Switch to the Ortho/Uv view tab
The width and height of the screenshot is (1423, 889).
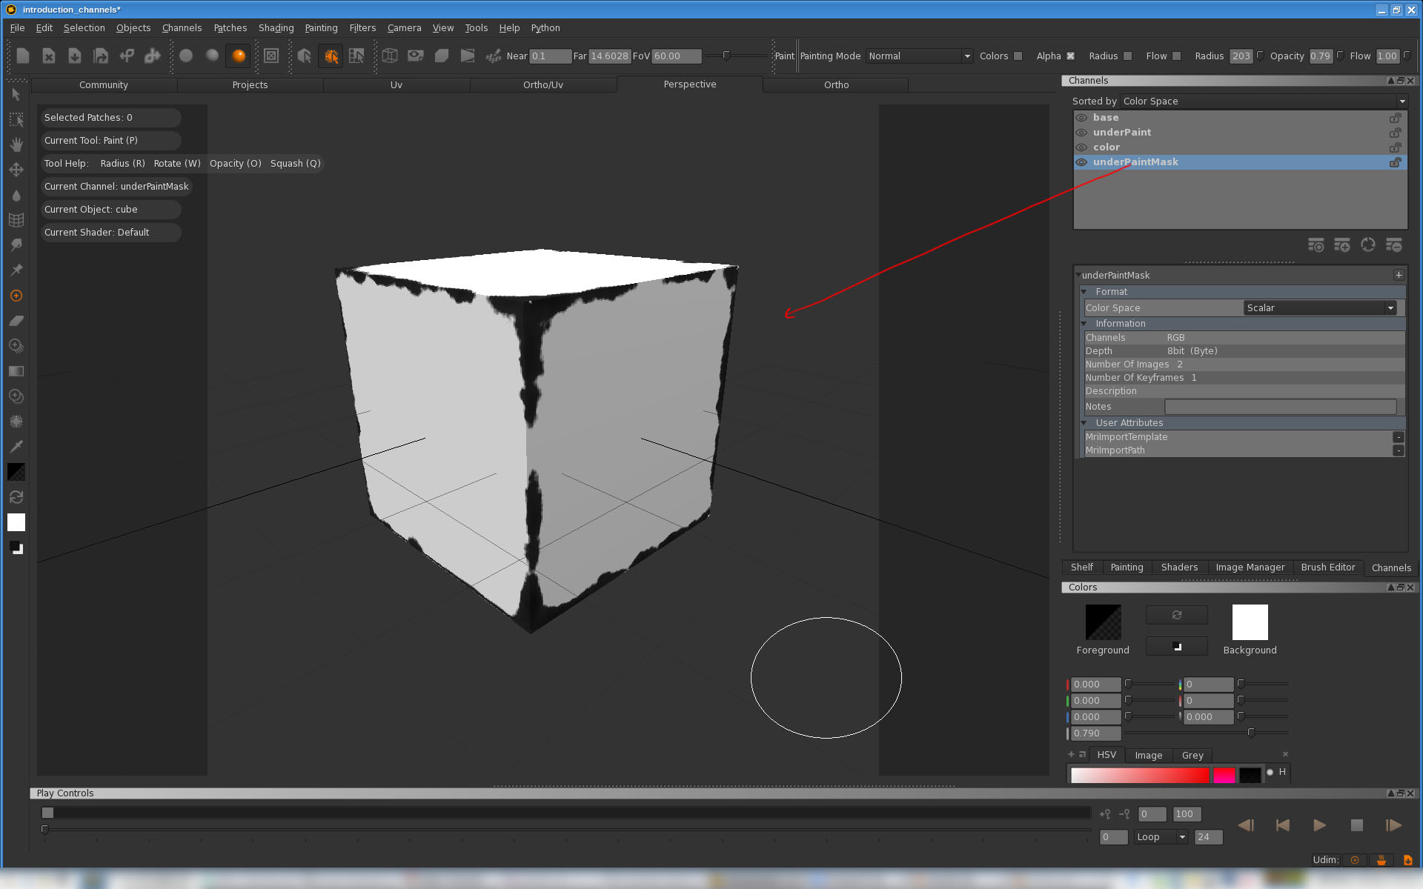pos(543,85)
